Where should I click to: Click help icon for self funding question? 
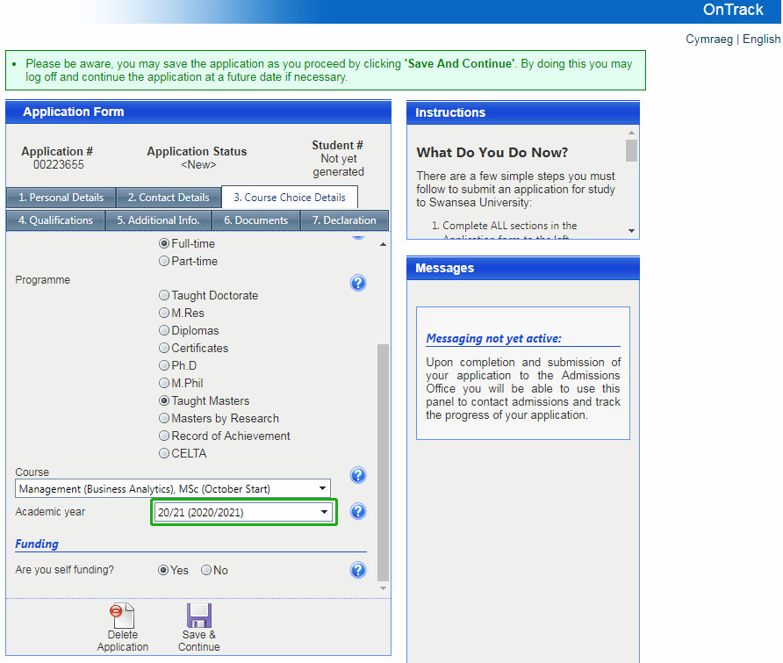tap(358, 570)
